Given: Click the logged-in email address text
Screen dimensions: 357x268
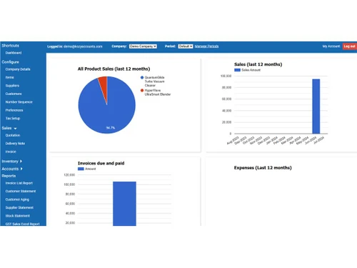Looking at the screenshot, I should pyautogui.click(x=83, y=46).
